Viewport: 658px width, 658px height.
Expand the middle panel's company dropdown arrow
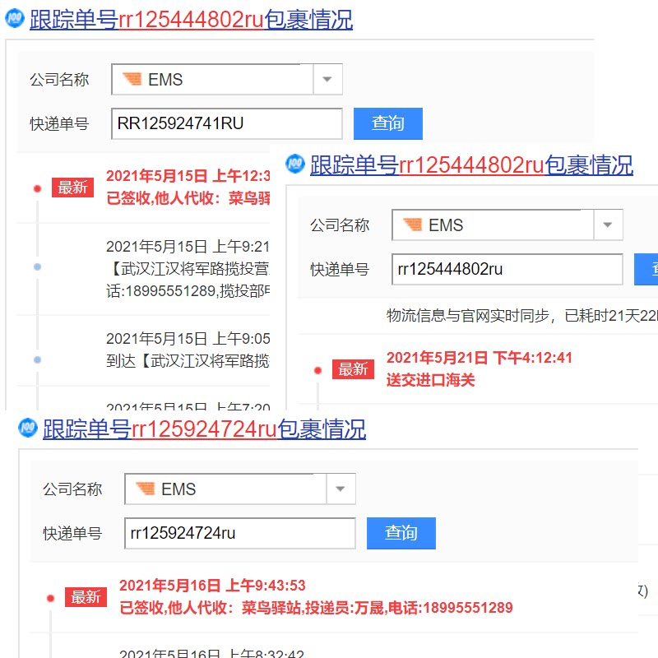[608, 225]
